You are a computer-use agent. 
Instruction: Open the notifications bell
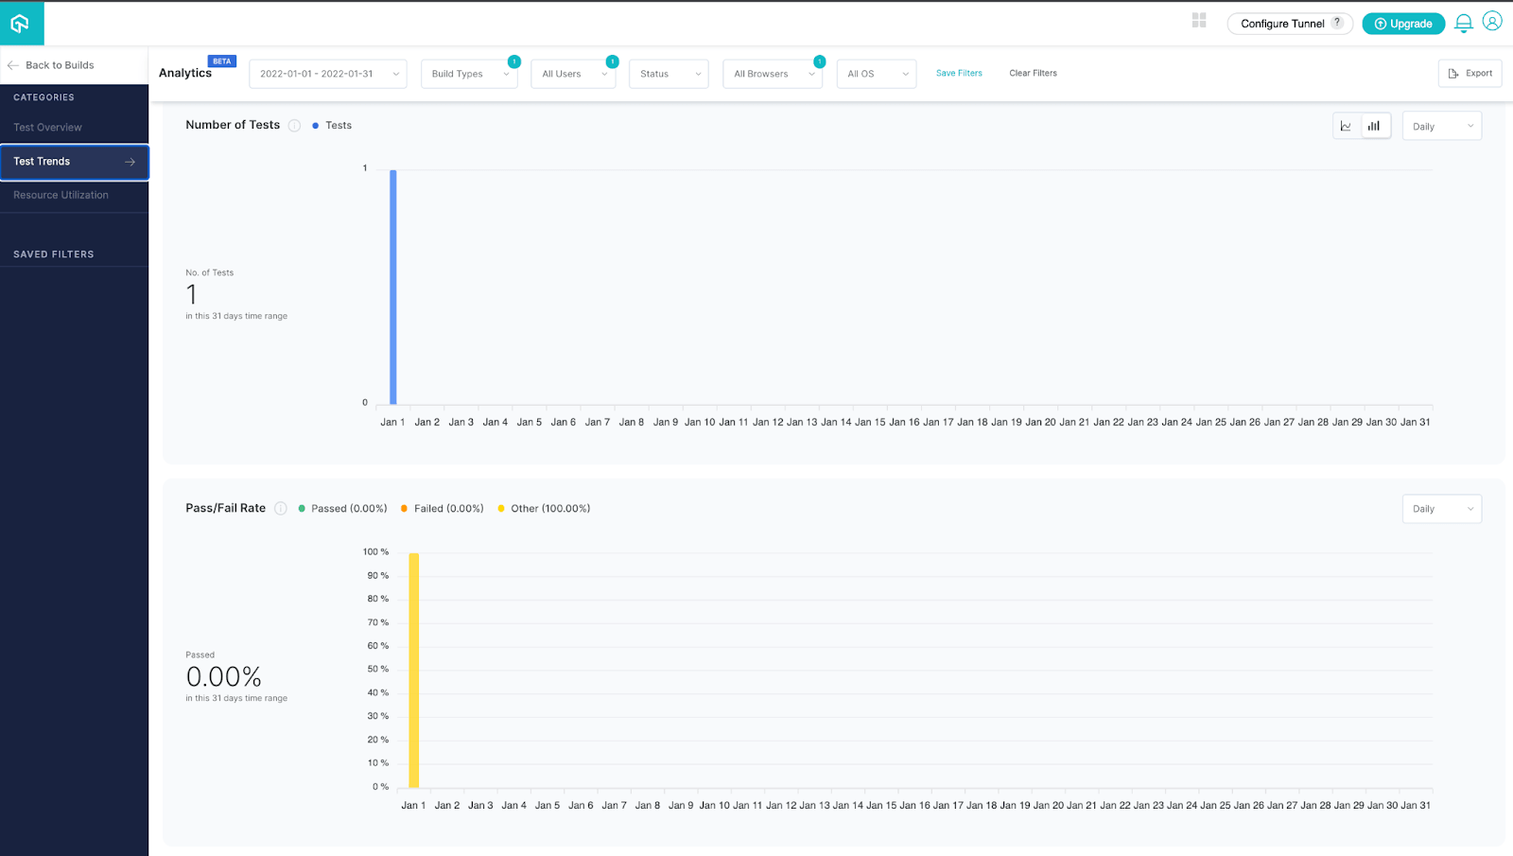click(1463, 24)
